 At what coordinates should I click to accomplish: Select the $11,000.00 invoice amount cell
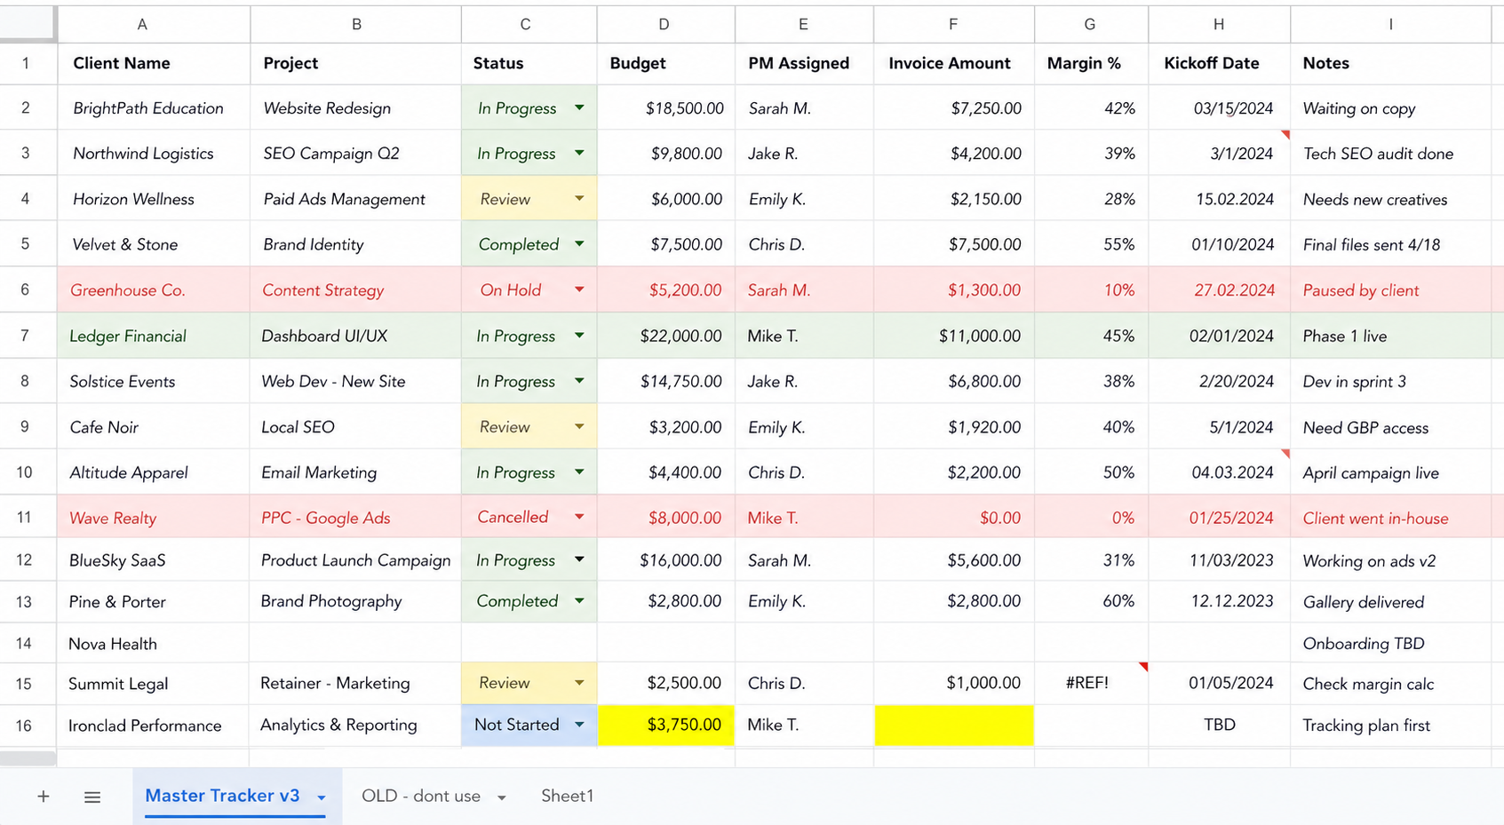click(x=954, y=336)
